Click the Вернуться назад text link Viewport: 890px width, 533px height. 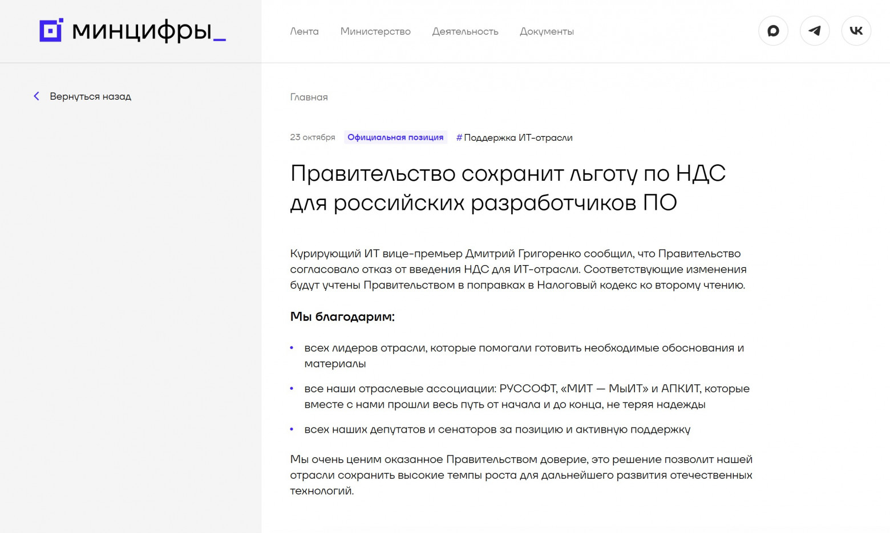pyautogui.click(x=90, y=96)
